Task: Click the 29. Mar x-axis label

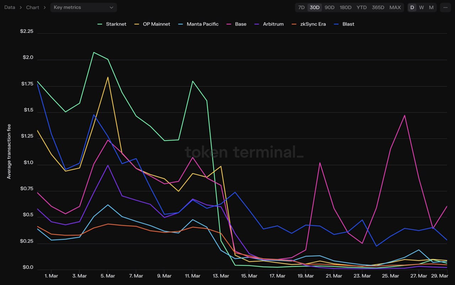Action: pyautogui.click(x=439, y=276)
